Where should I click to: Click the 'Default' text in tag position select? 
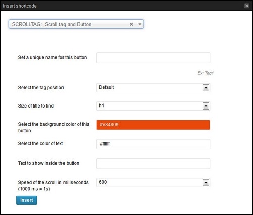click(106, 87)
